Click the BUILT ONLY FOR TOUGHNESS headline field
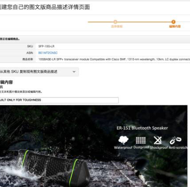 click(59, 100)
